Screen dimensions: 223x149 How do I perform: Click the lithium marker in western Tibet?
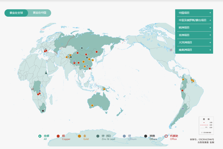pyautogui.click(x=74, y=61)
